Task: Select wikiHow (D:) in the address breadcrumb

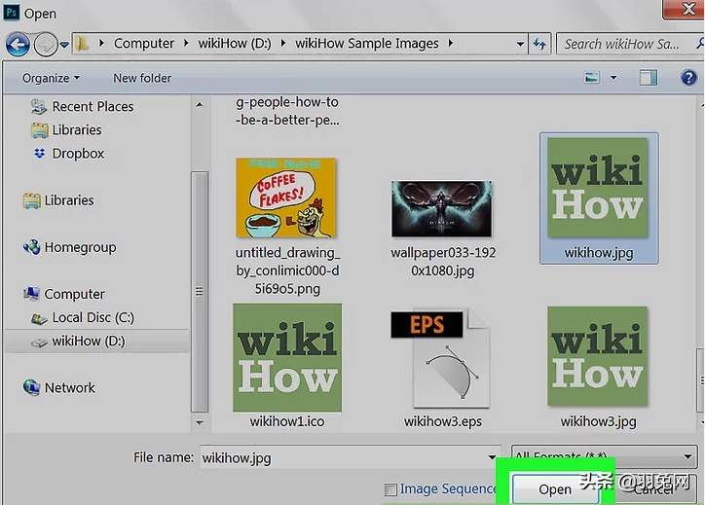Action: coord(235,44)
